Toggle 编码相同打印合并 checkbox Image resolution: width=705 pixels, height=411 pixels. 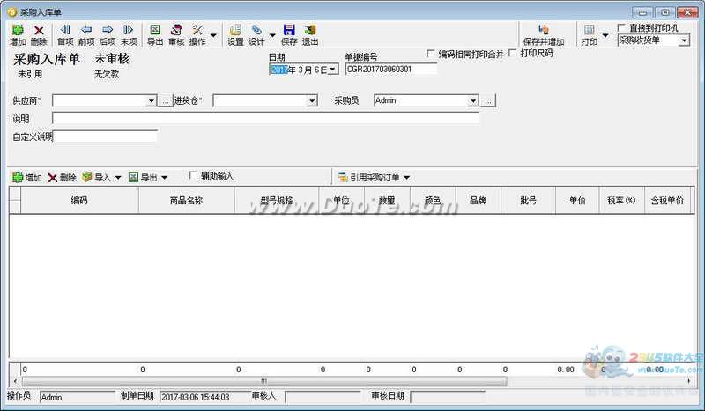coord(431,54)
